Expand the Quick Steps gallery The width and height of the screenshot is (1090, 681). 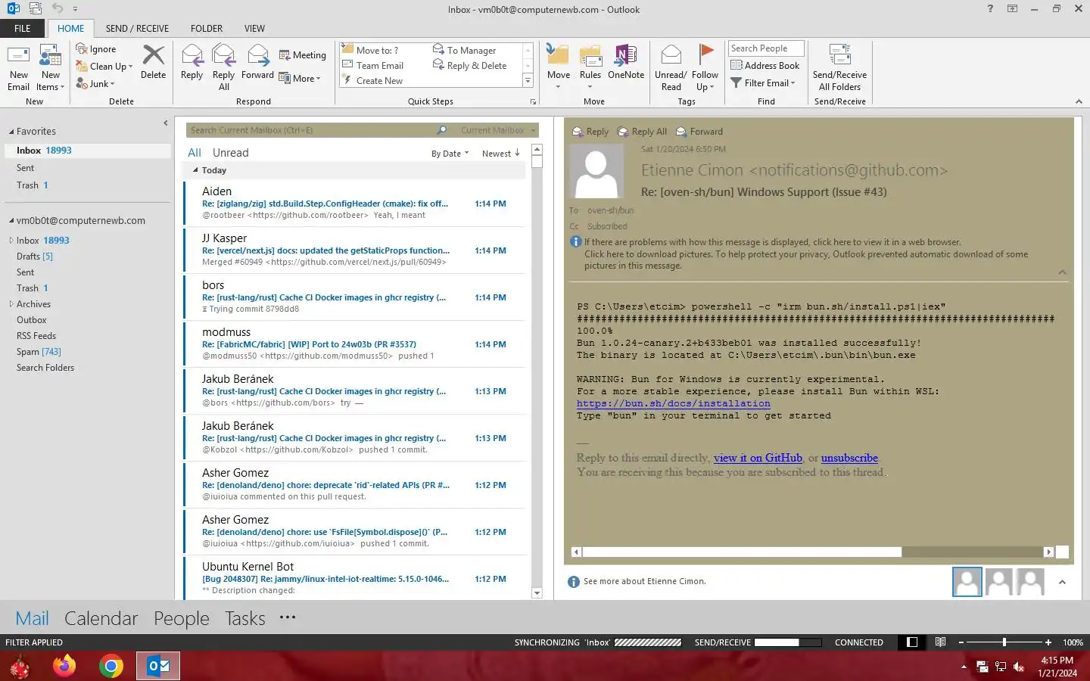528,80
